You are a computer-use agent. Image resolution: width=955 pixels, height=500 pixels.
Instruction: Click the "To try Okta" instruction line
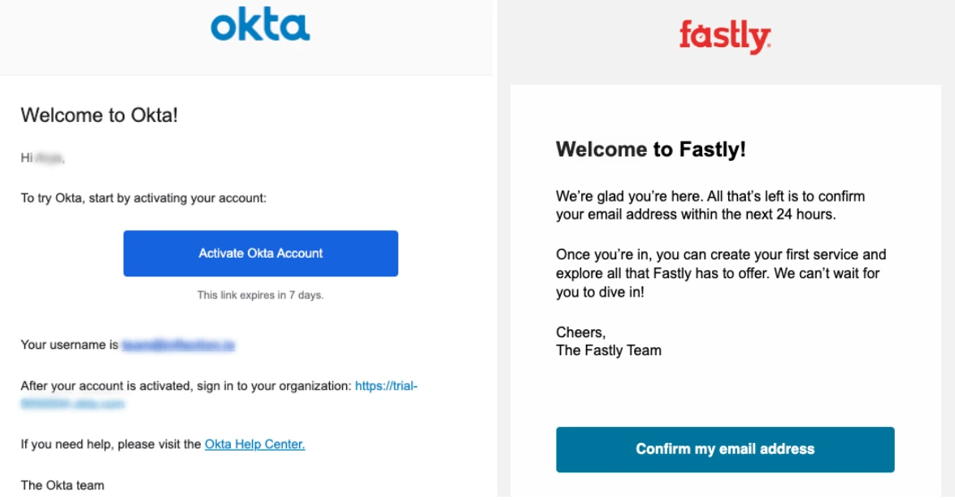point(143,198)
